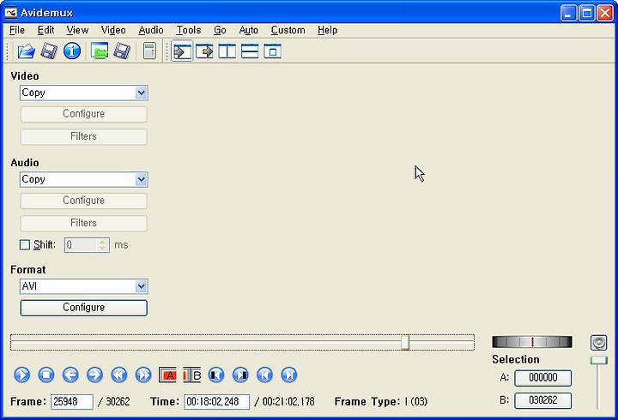
Task: Go to next frame arrow button
Action: [94, 375]
